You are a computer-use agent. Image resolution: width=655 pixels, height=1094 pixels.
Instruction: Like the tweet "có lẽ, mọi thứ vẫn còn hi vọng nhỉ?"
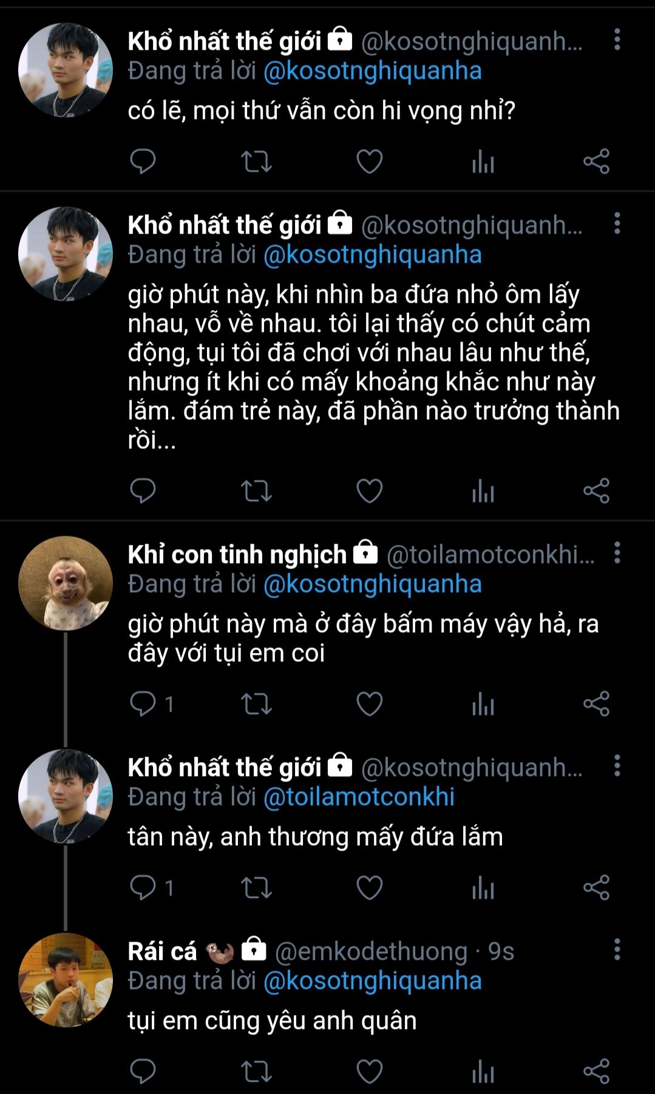[369, 161]
